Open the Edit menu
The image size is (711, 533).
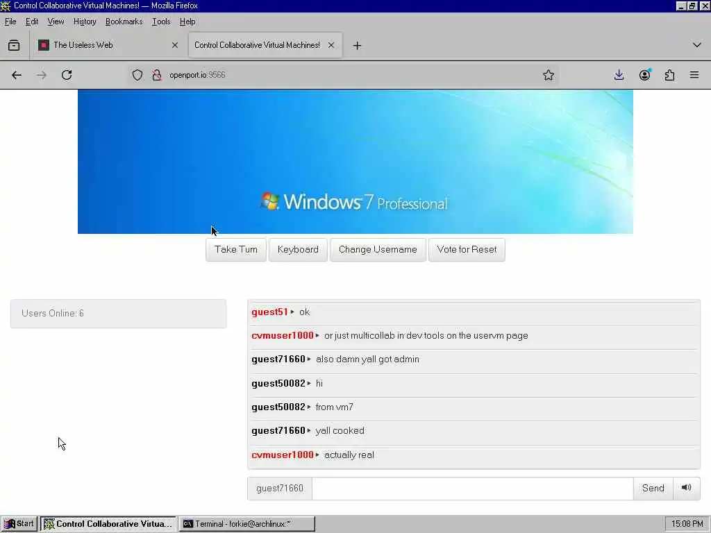click(32, 22)
